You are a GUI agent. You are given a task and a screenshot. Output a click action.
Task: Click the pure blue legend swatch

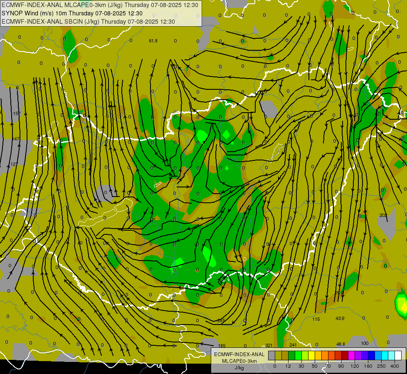pyautogui.click(x=372, y=355)
